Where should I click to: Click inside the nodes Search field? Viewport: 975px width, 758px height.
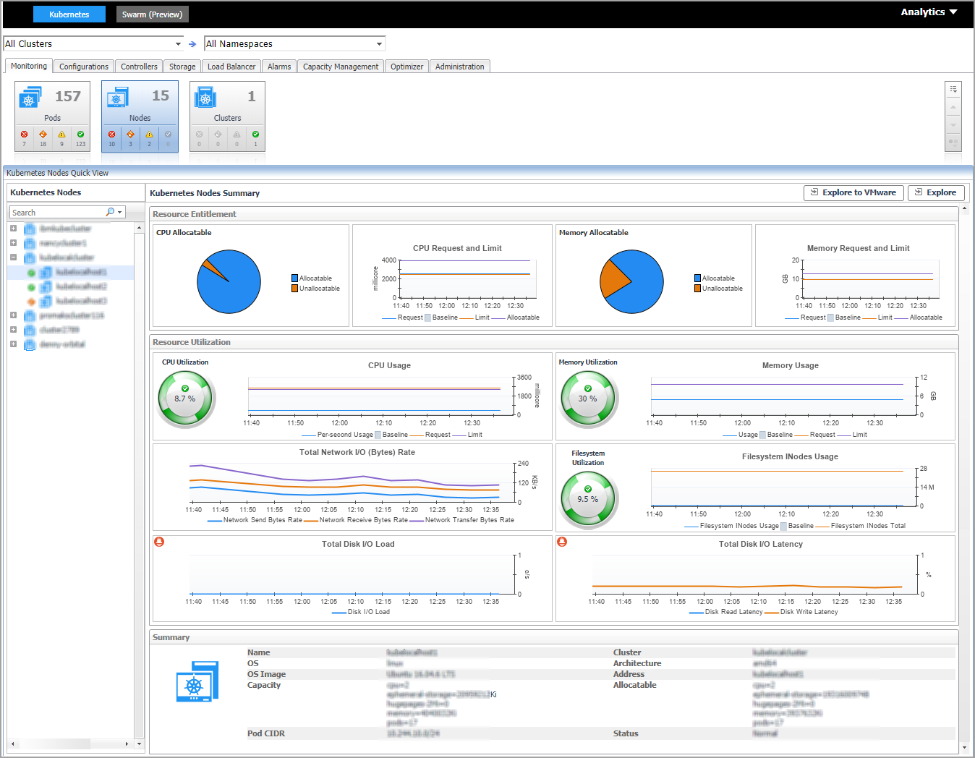(x=58, y=213)
